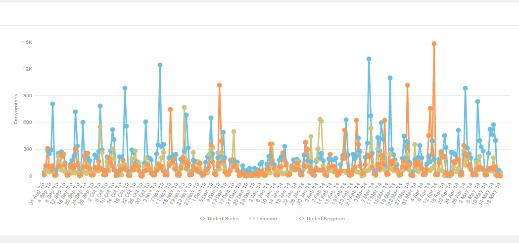The image size is (519, 243).
Task: Click the tallest blue peak in March '14
Action: click(369, 59)
